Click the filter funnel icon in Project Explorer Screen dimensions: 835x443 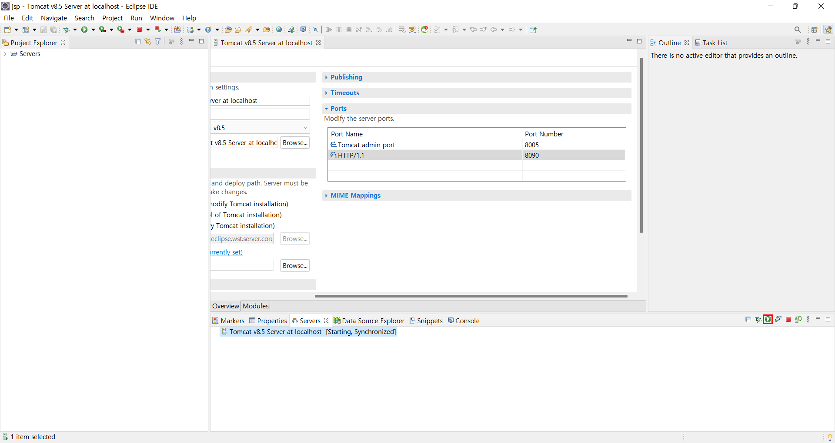point(158,42)
